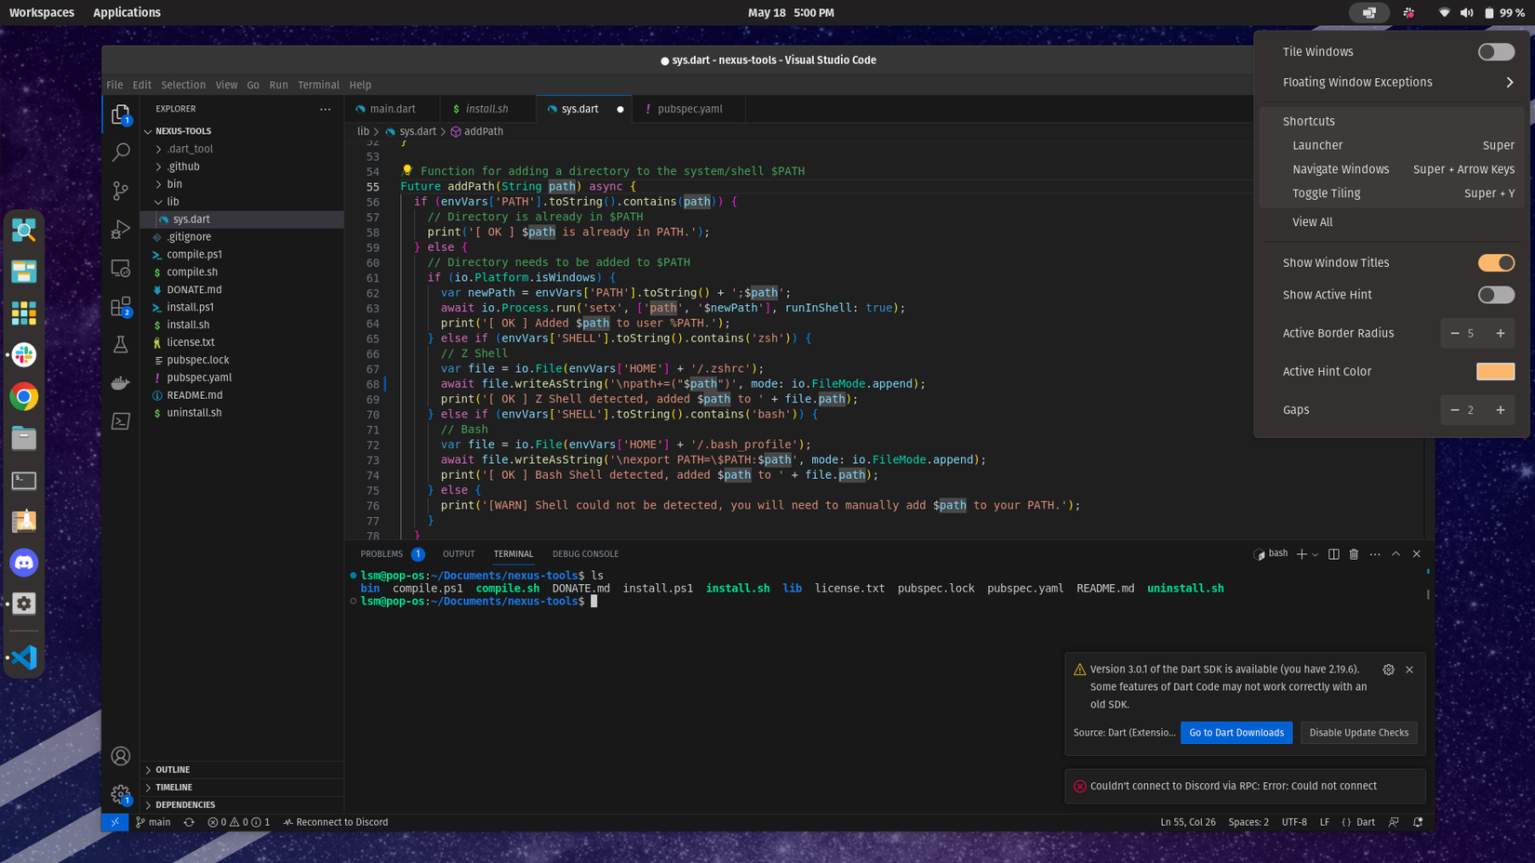
Task: Select the Docker whale icon in the sidebar
Action: pyautogui.click(x=120, y=382)
